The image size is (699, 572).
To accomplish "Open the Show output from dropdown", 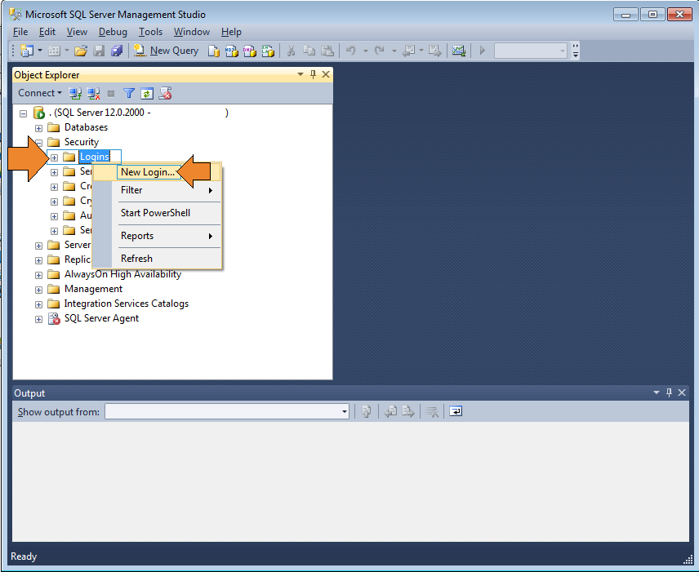I will click(343, 411).
